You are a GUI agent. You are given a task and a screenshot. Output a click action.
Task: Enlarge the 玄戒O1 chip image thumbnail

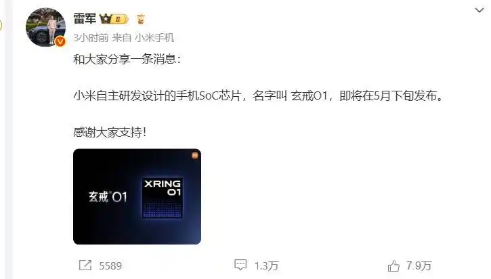click(x=137, y=196)
